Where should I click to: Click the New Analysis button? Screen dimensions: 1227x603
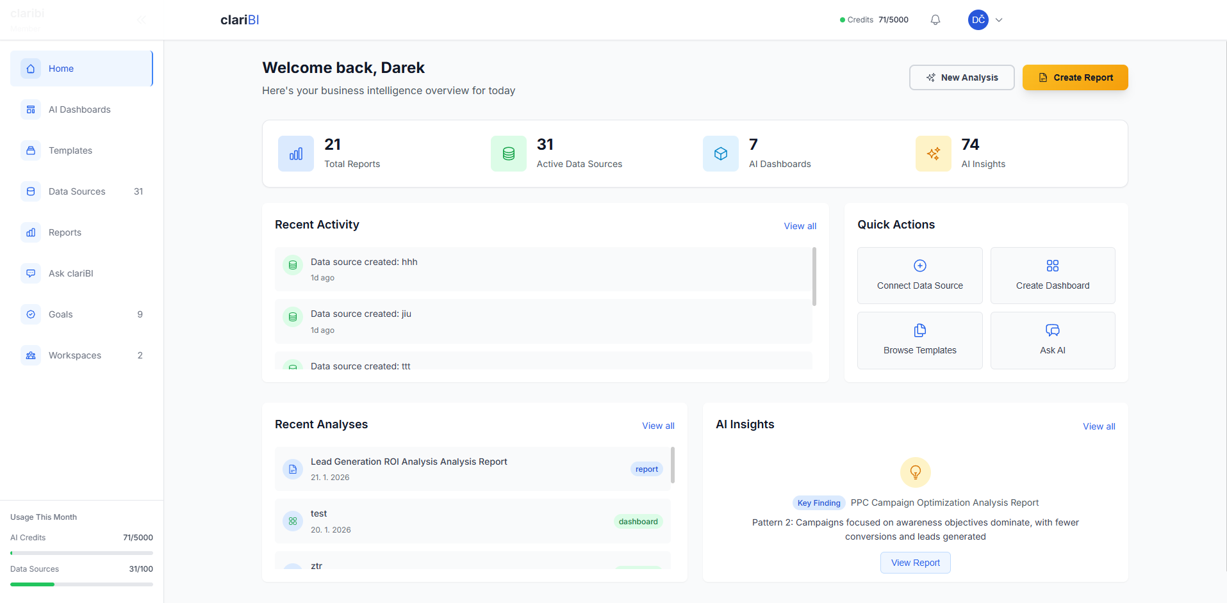[961, 77]
